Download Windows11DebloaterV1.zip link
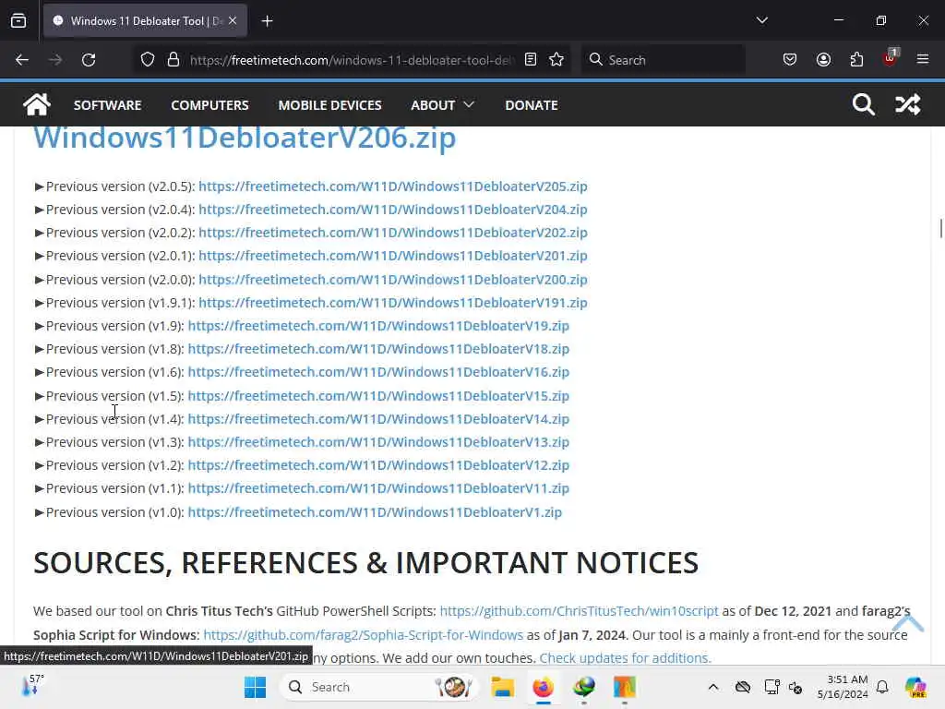 click(x=375, y=511)
